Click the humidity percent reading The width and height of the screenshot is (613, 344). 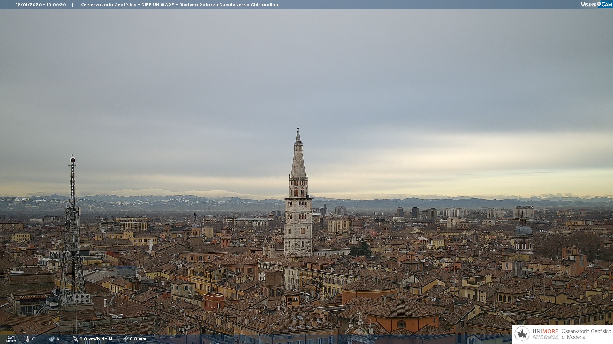tap(58, 339)
